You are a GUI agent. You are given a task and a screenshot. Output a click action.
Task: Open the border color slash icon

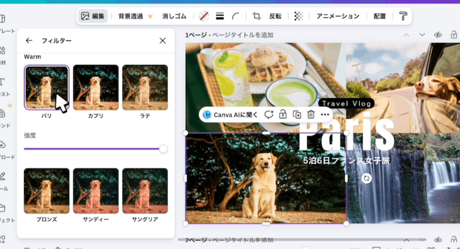tap(204, 16)
